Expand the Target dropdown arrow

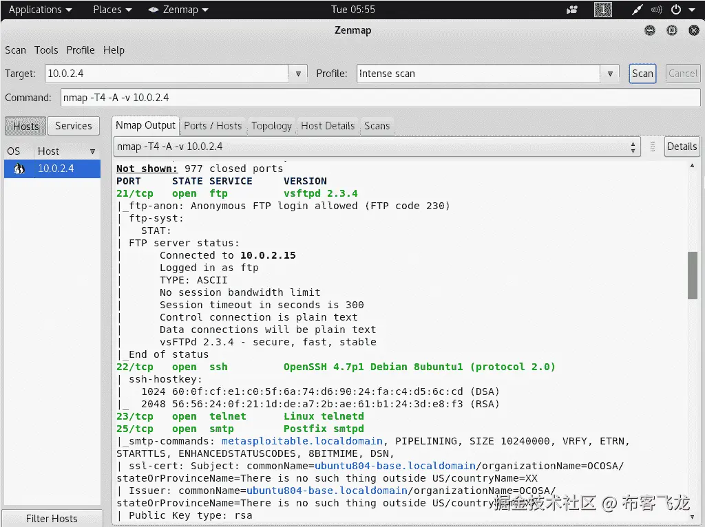pyautogui.click(x=298, y=74)
